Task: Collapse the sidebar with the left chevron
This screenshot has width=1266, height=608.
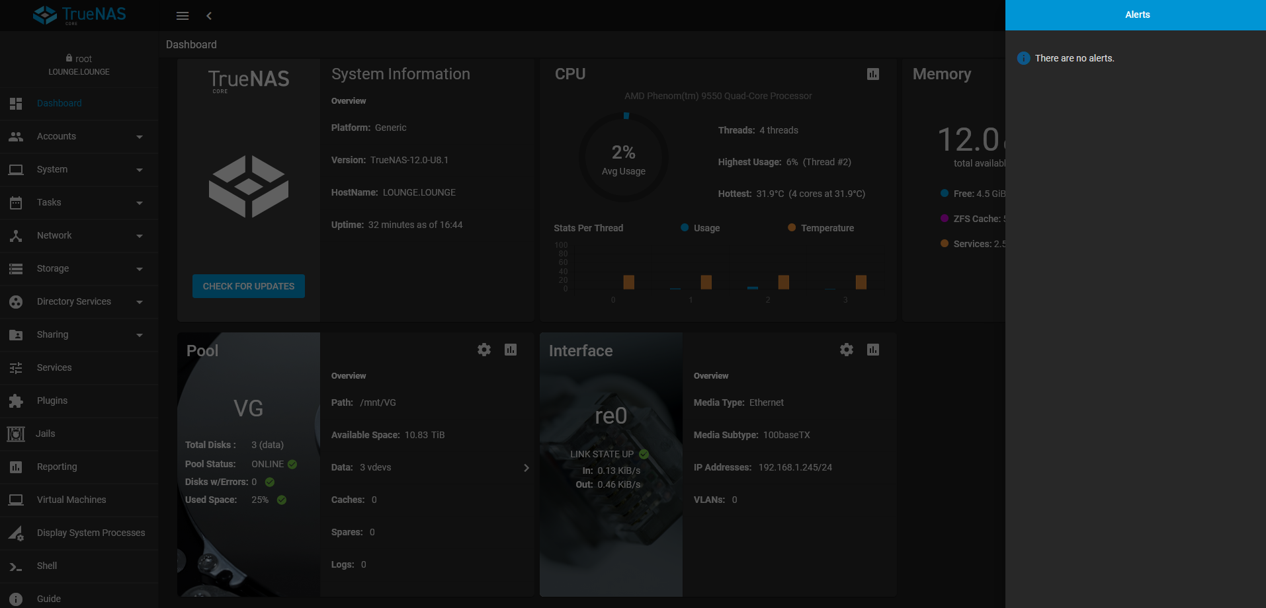Action: pos(209,16)
